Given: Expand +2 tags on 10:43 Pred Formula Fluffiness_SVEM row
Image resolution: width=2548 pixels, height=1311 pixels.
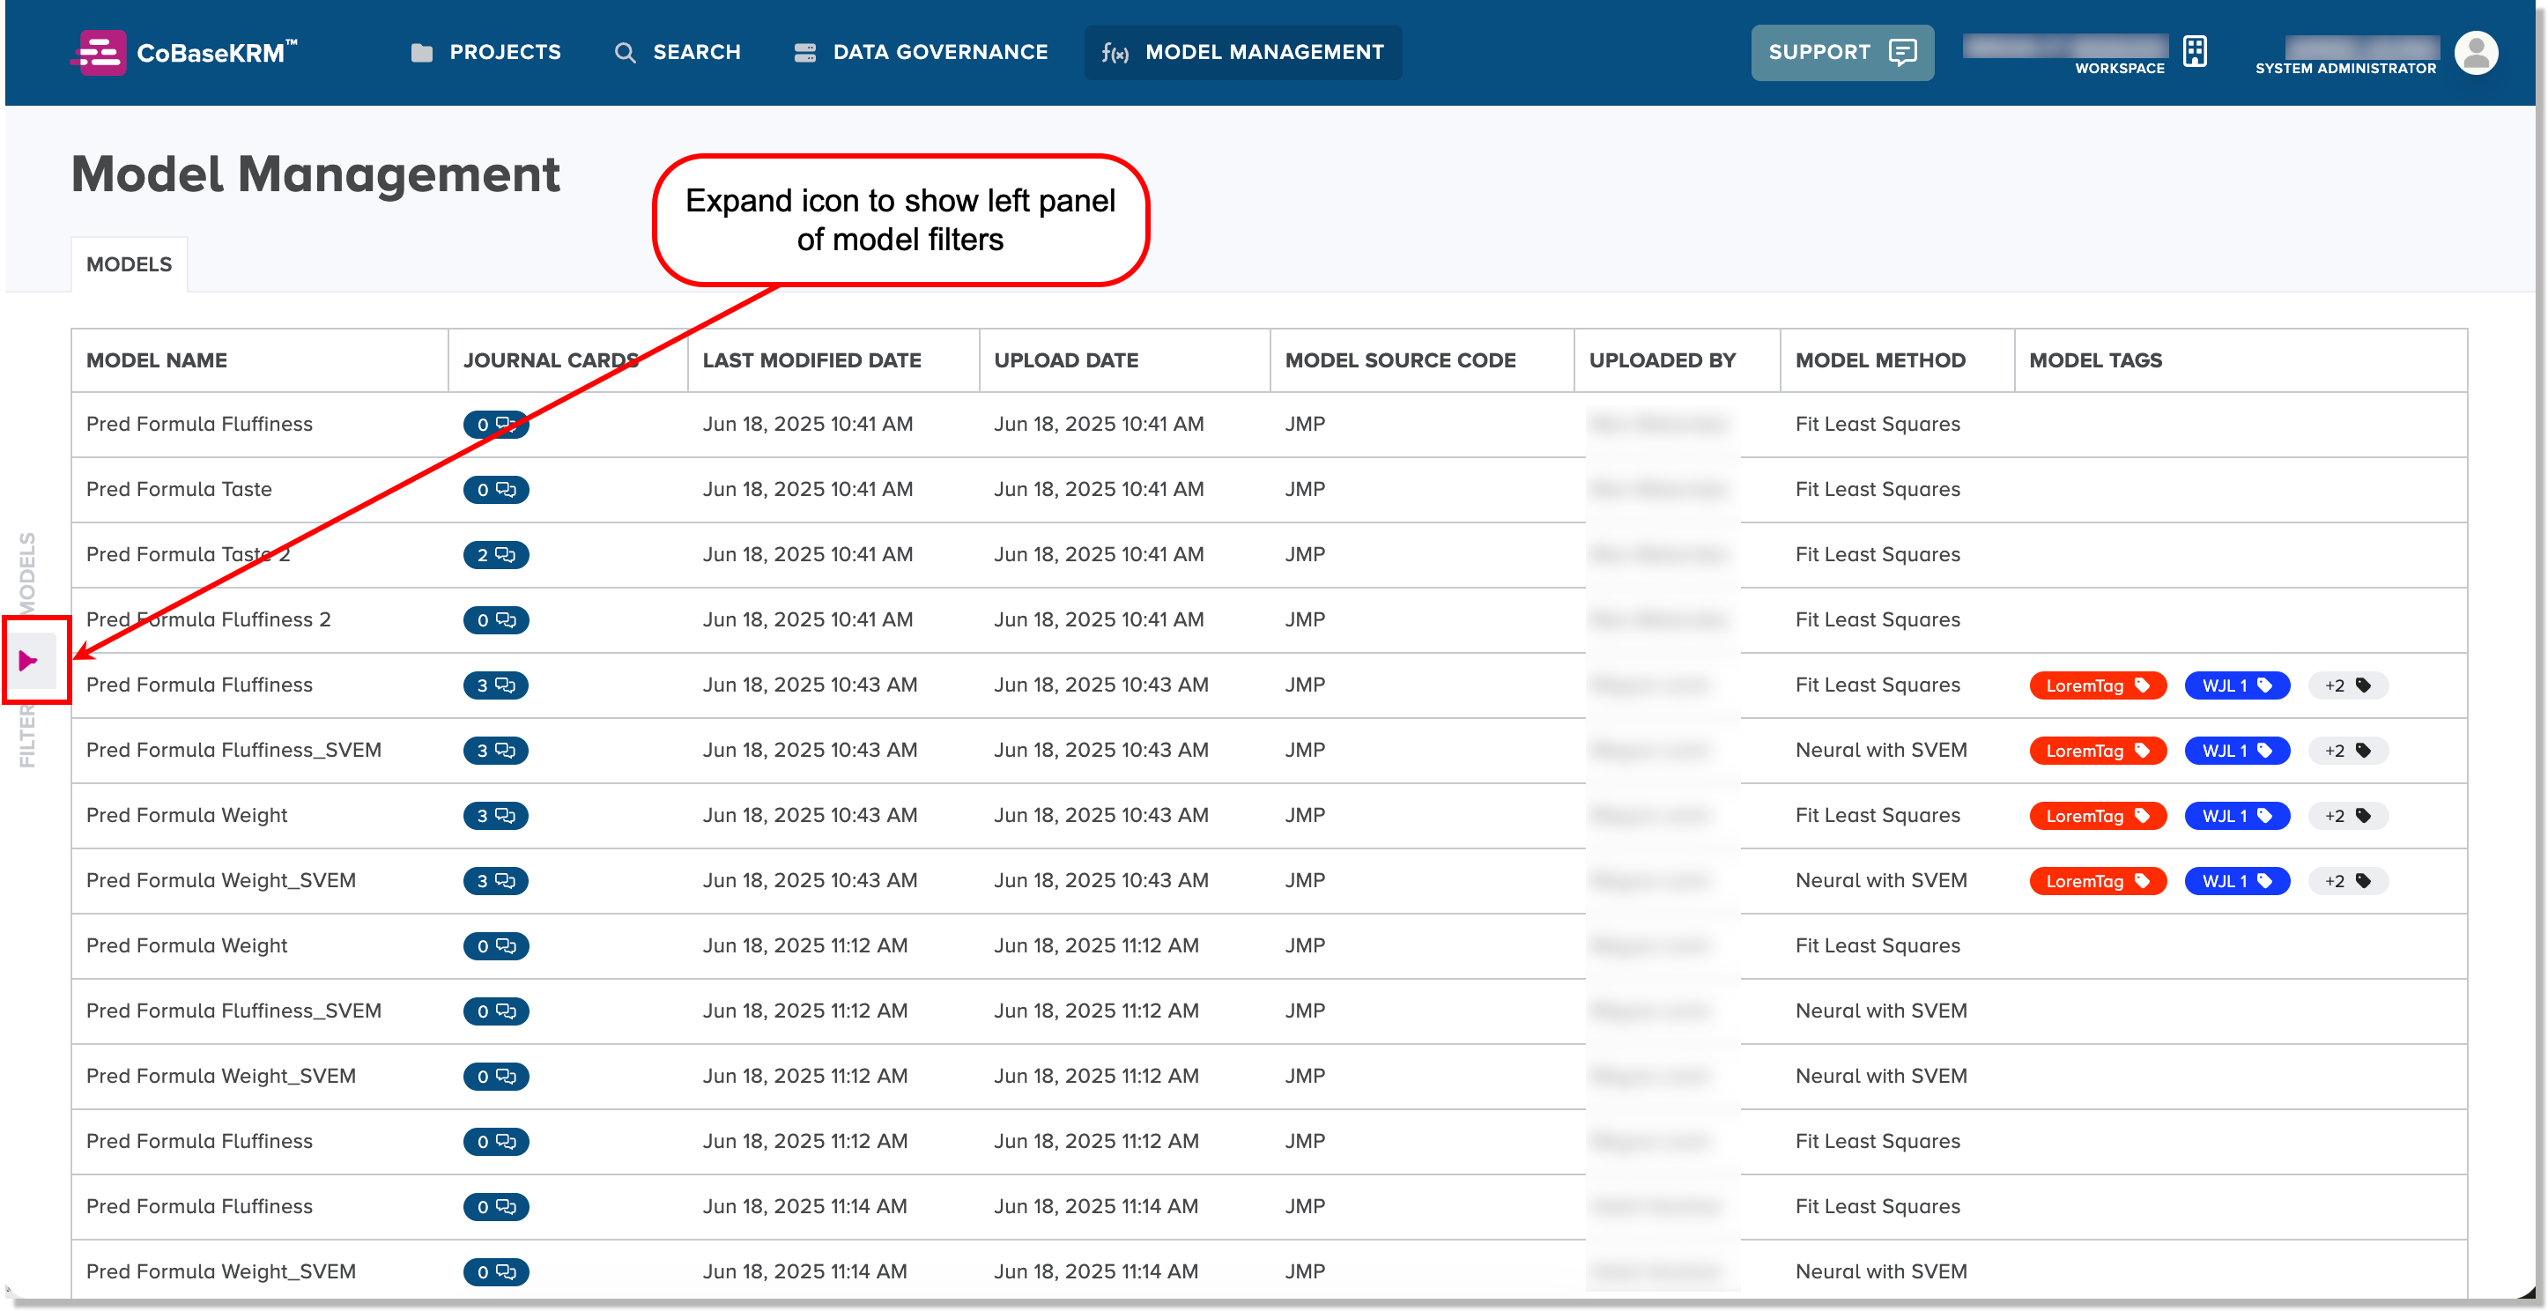Looking at the screenshot, I should coord(2347,751).
